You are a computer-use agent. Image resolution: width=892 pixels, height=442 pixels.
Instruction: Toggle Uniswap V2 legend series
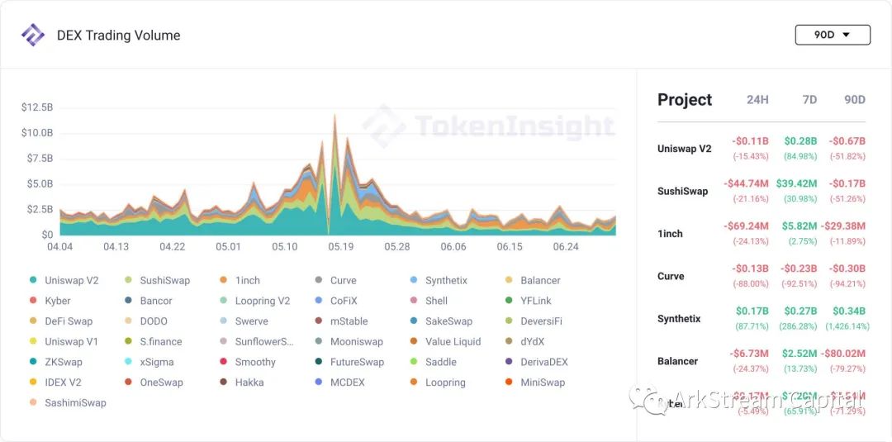pyautogui.click(x=64, y=280)
